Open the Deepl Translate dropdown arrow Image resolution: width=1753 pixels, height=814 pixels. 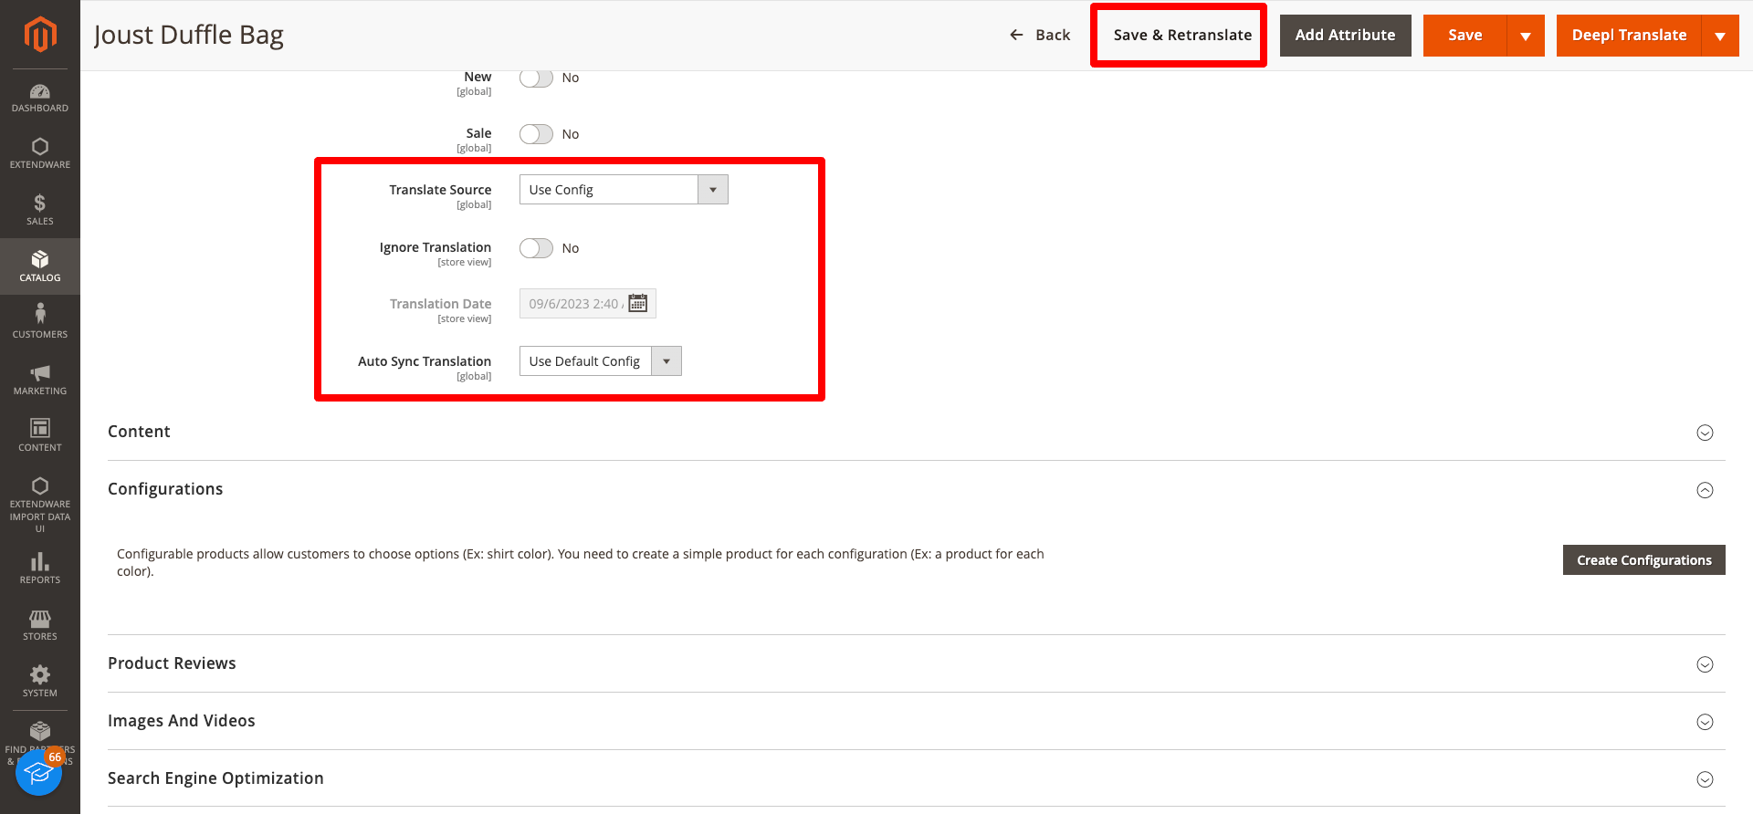(1720, 36)
